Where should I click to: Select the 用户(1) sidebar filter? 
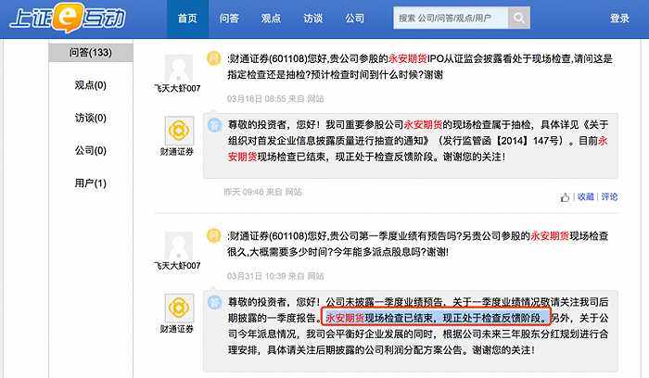point(91,183)
